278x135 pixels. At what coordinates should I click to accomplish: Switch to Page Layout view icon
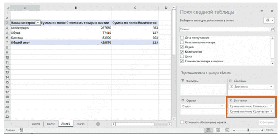tap(217, 130)
